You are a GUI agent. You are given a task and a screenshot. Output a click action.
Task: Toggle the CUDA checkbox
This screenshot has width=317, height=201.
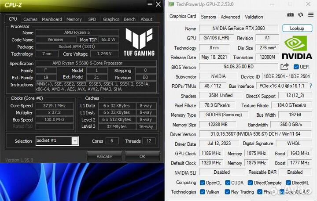(x=228, y=183)
